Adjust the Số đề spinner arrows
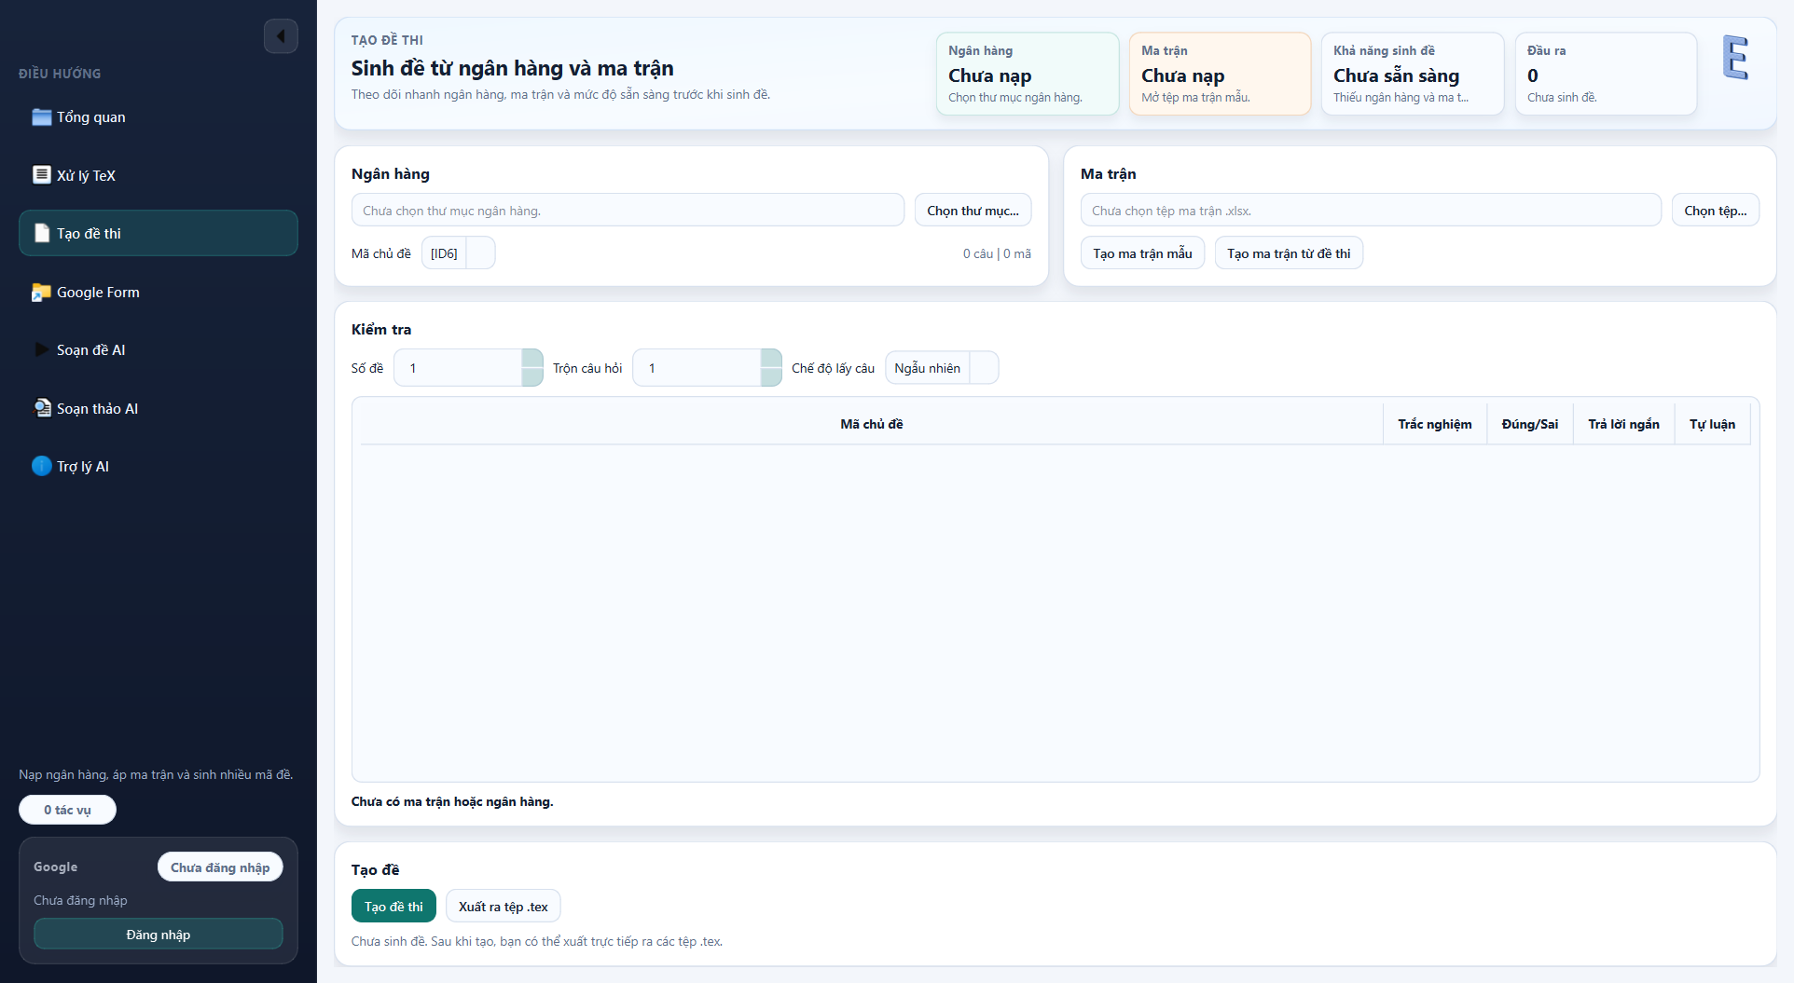Image resolution: width=1794 pixels, height=983 pixels. [531, 368]
